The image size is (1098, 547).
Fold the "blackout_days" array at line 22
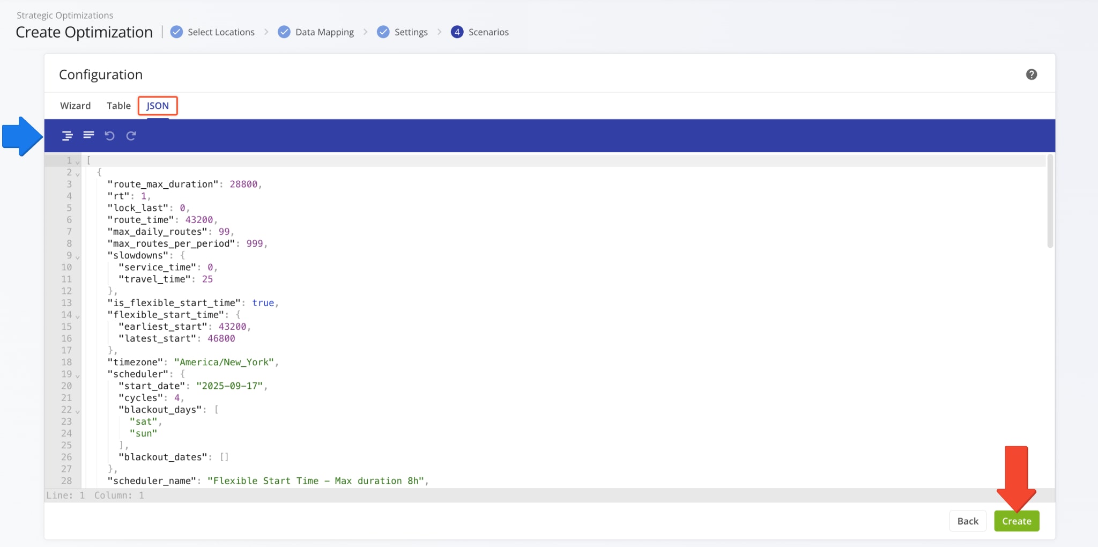78,411
